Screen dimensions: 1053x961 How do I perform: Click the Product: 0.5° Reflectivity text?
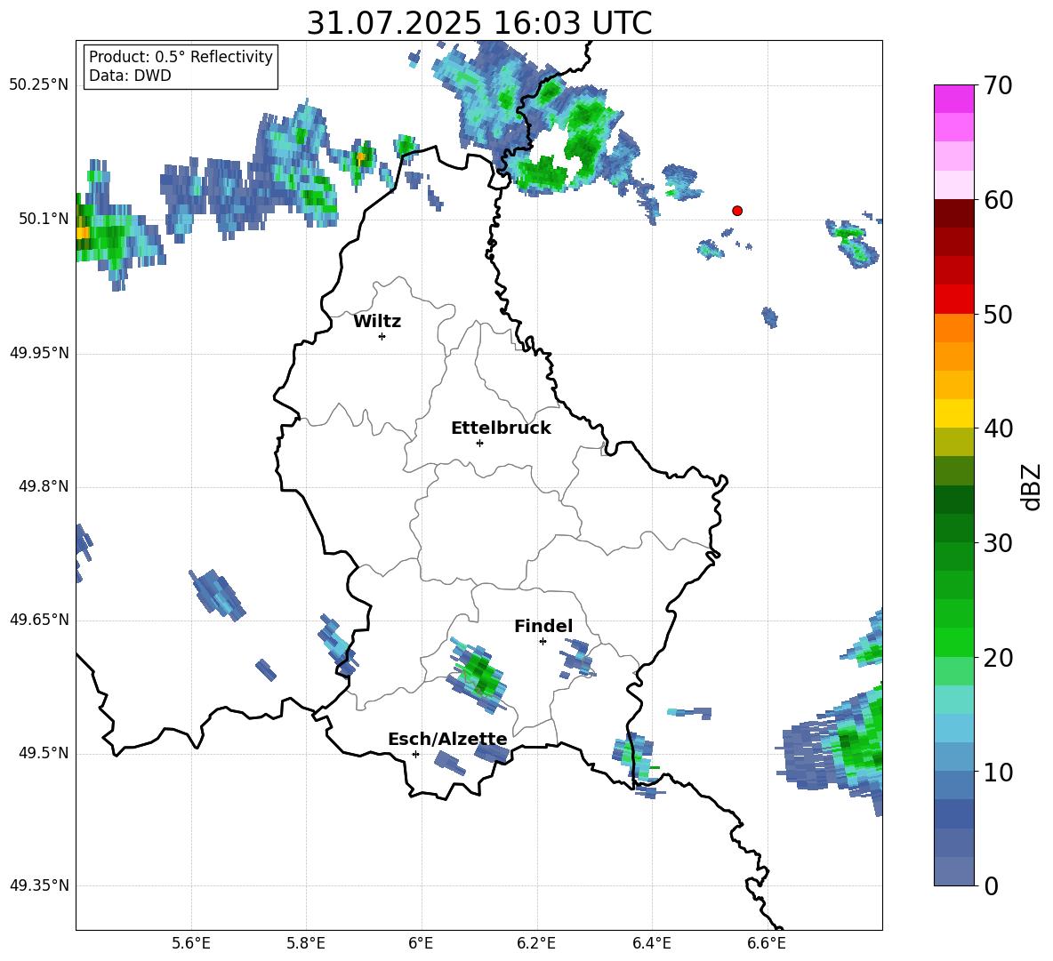(x=181, y=56)
